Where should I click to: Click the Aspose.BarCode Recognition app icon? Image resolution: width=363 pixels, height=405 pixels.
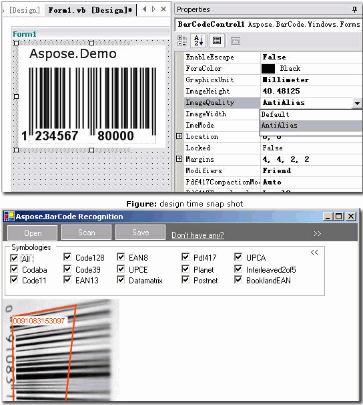click(9, 217)
